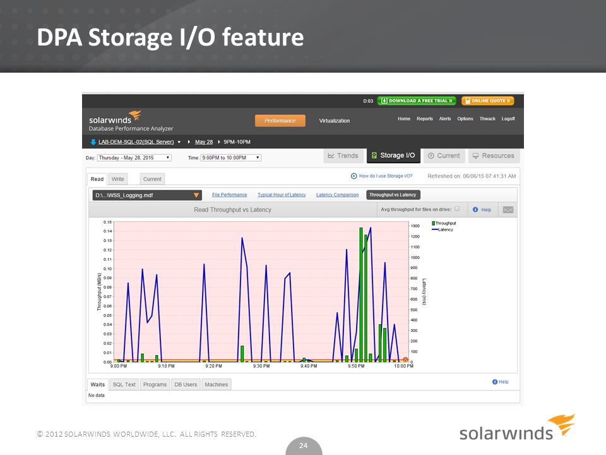Click the play icon beside How do I use Storage I/O

point(353,176)
